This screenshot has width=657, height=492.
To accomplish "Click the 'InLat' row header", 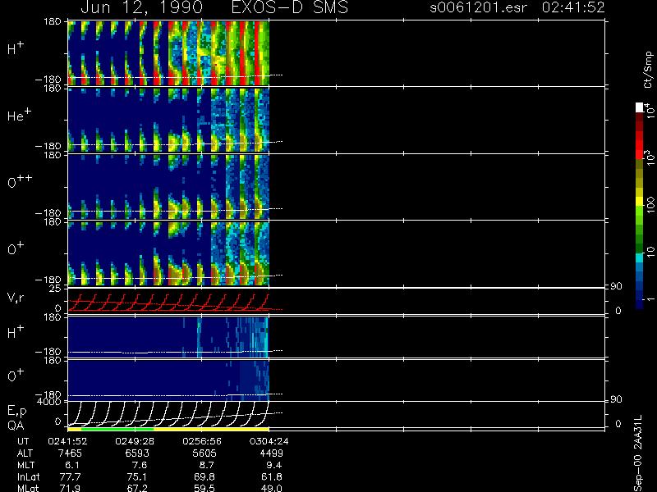I will pyautogui.click(x=29, y=477).
